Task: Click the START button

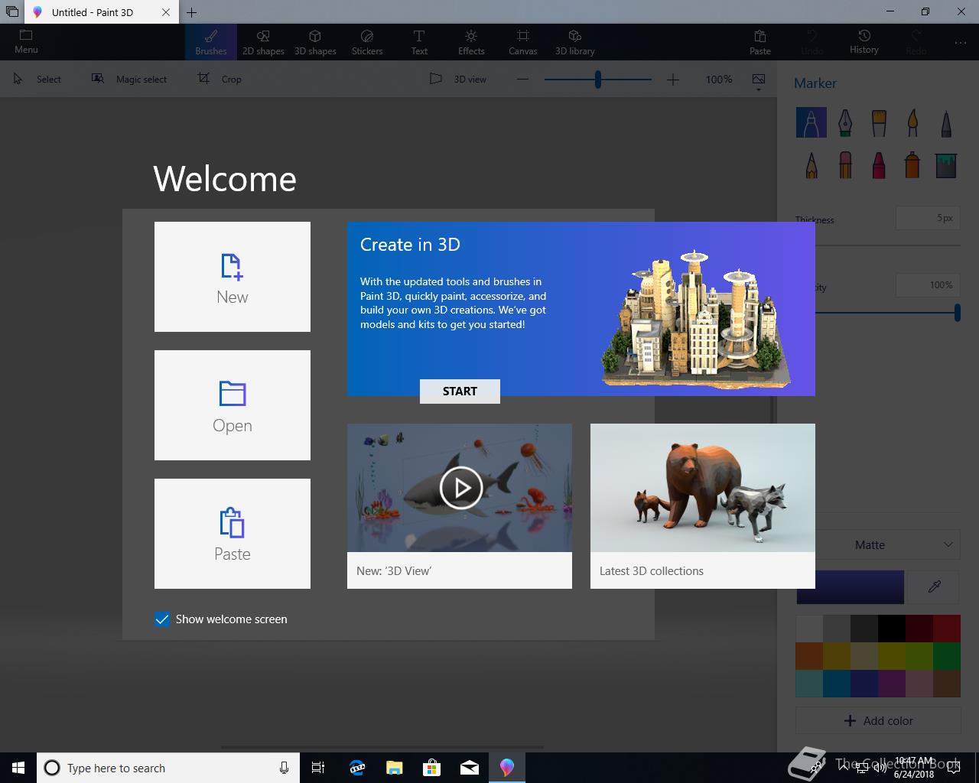Action: click(x=460, y=391)
